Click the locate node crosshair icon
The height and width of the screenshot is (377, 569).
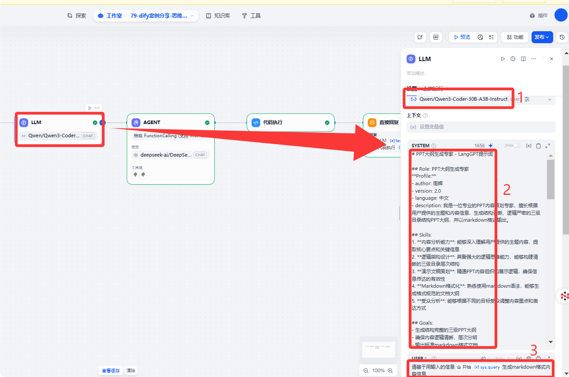click(513, 59)
